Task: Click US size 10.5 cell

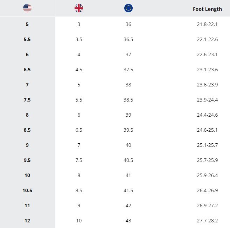Action: pyautogui.click(x=27, y=190)
